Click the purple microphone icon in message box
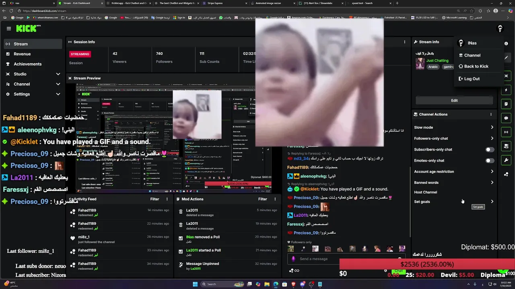 pos(293,259)
